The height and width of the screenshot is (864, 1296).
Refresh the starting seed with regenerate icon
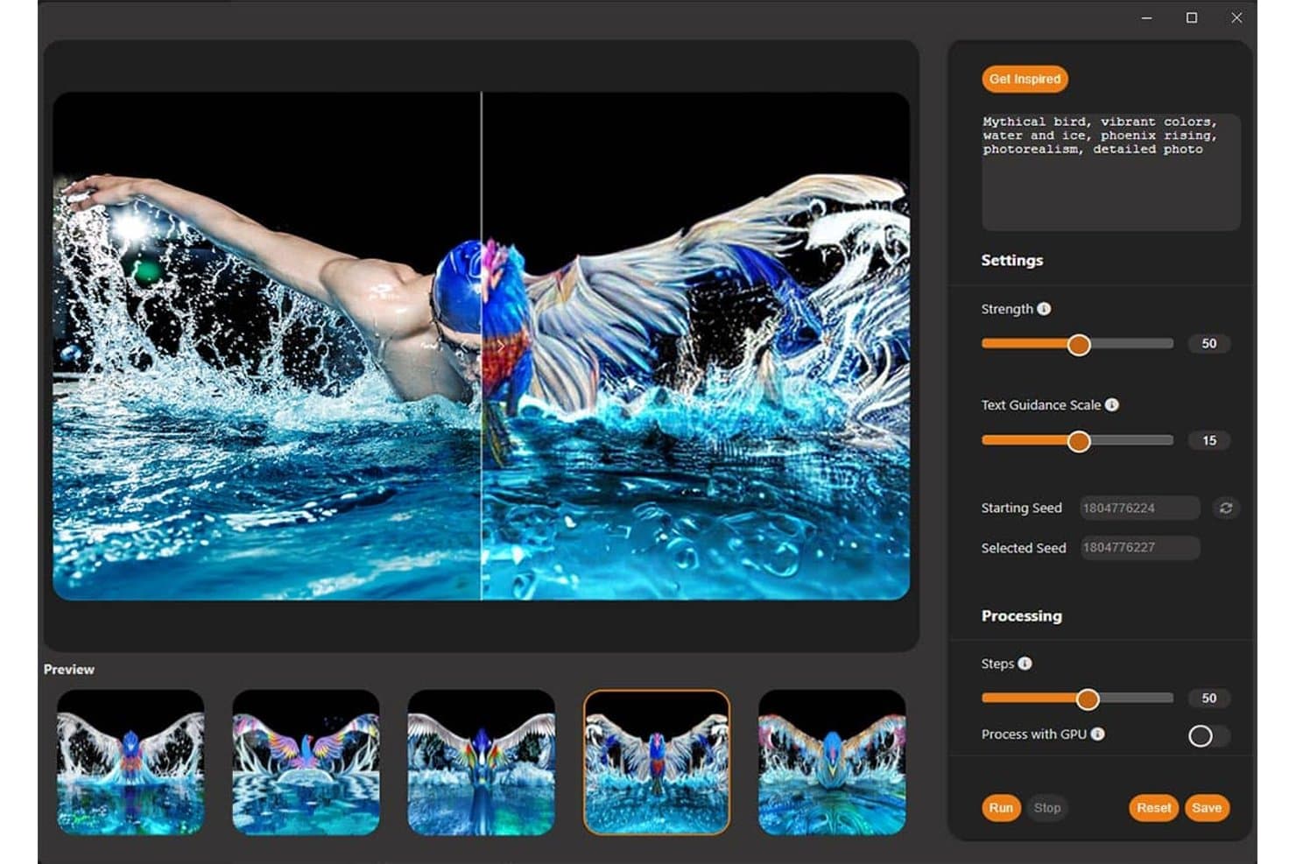pyautogui.click(x=1226, y=508)
